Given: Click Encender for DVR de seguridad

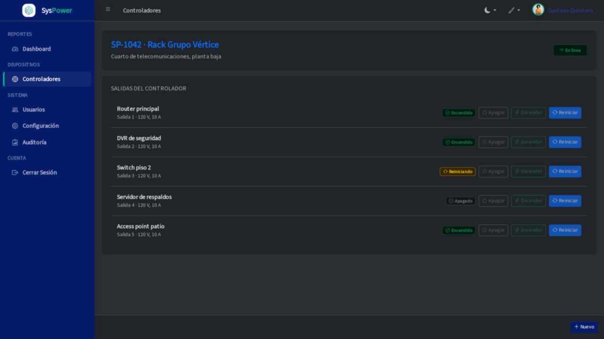Looking at the screenshot, I should coord(528,142).
